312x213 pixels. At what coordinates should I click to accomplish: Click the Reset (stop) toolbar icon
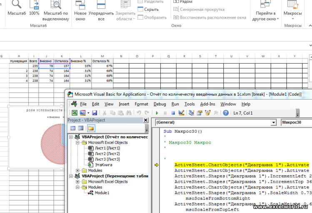(x=173, y=113)
